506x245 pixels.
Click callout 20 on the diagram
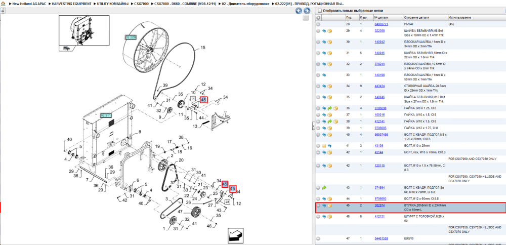coord(181,160)
